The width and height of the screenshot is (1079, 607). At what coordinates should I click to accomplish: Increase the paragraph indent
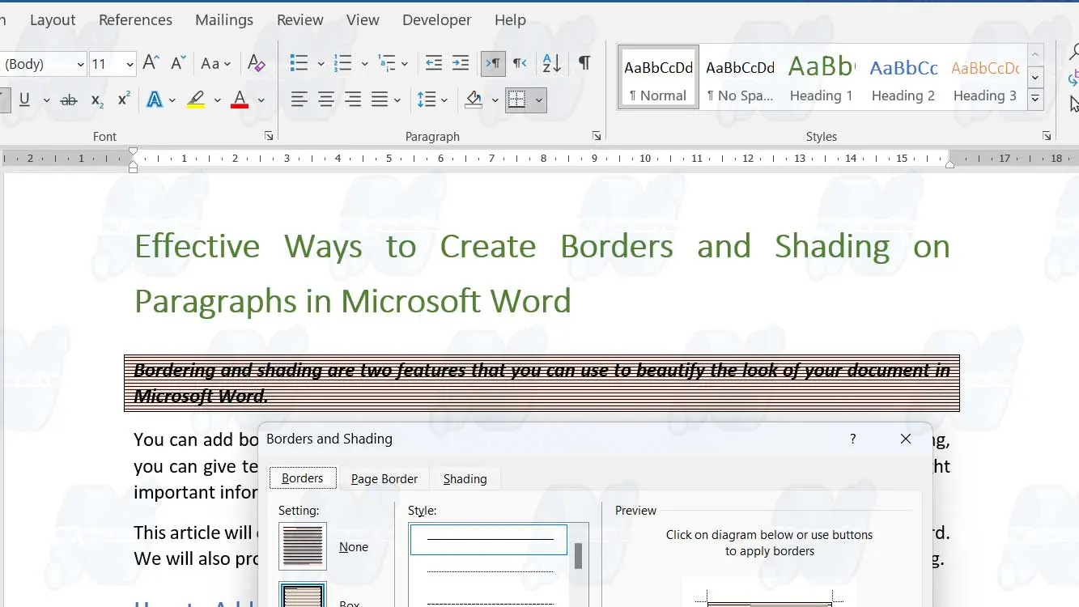[461, 63]
